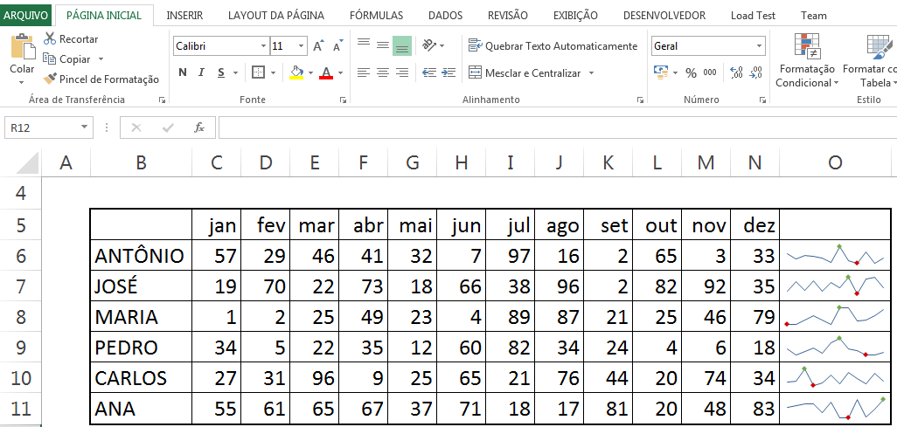Apply cell borders icon
This screenshot has height=427, width=897.
point(259,72)
